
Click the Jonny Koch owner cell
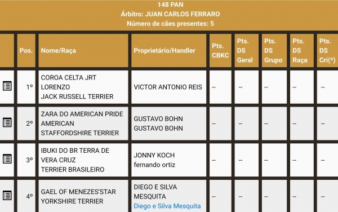169,160
